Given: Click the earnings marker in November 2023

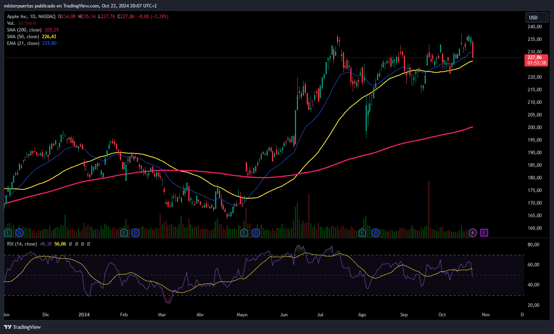Looking at the screenshot, I should 8,233.
